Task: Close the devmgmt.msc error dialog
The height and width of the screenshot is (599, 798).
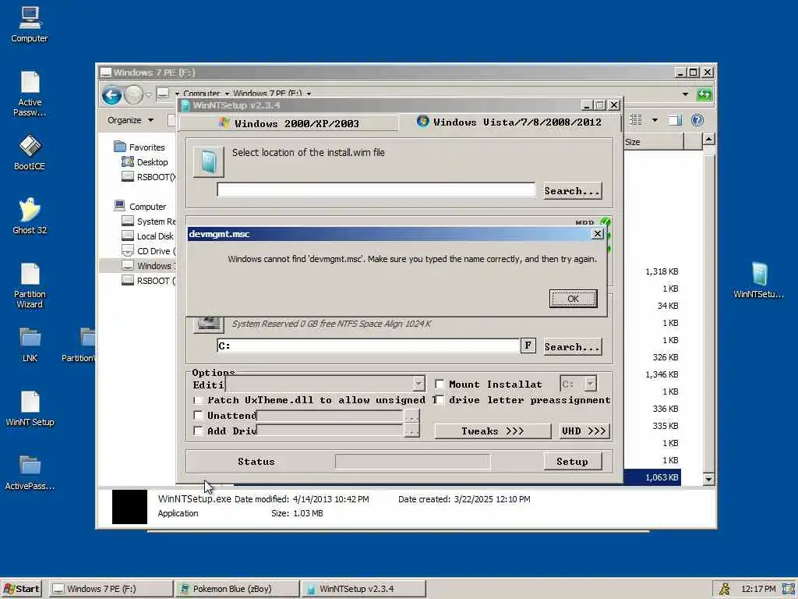Action: (x=598, y=234)
